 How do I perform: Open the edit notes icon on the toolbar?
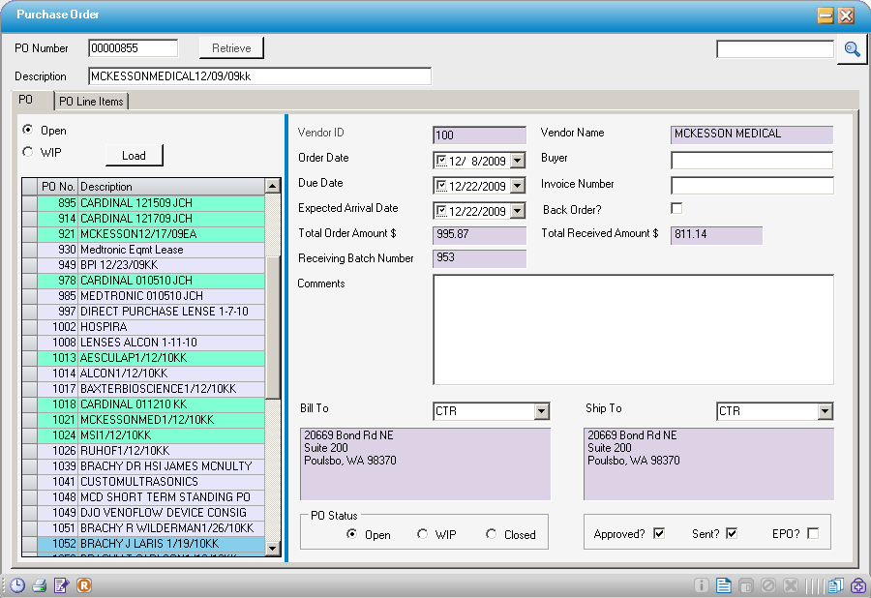click(x=62, y=585)
